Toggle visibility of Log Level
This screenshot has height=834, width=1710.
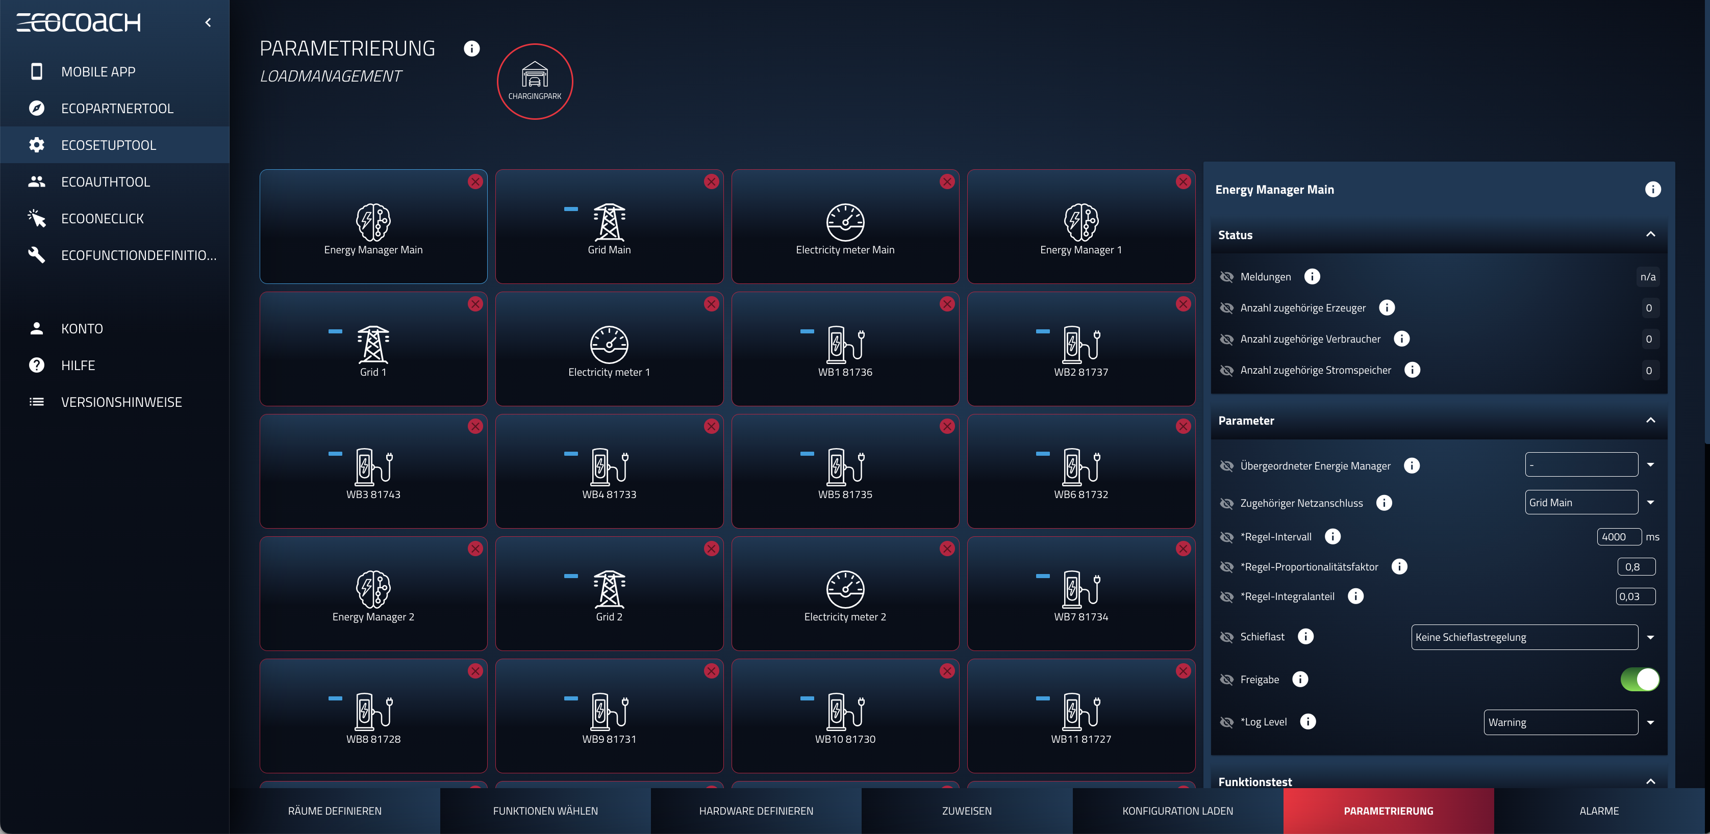[1227, 722]
